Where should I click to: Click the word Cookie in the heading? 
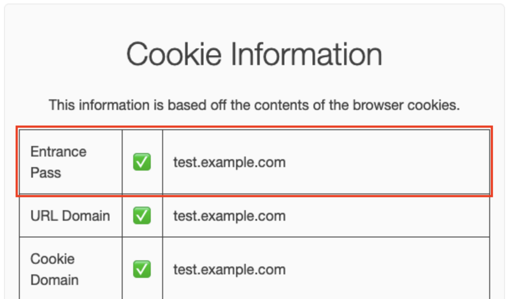point(174,54)
